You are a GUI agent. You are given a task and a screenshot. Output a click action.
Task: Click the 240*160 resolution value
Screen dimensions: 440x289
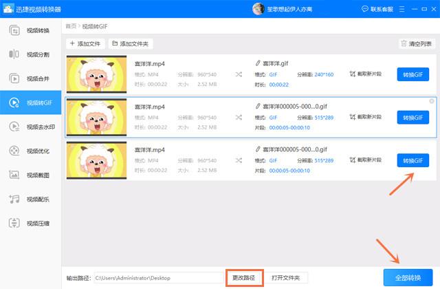(x=324, y=74)
